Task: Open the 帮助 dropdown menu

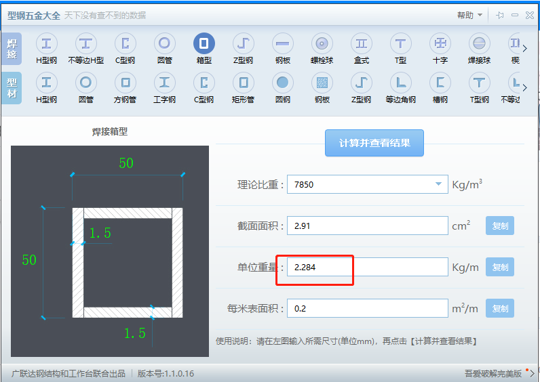Action: point(469,15)
